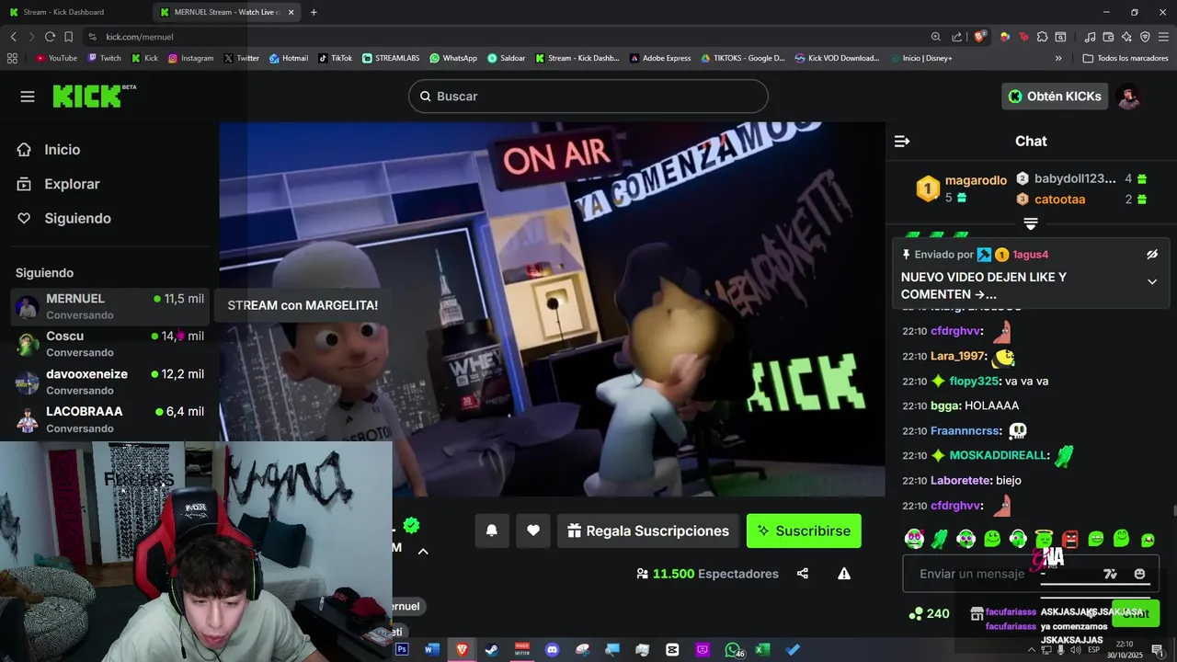The height and width of the screenshot is (662, 1177).
Task: Open the new tab button
Action: [314, 12]
